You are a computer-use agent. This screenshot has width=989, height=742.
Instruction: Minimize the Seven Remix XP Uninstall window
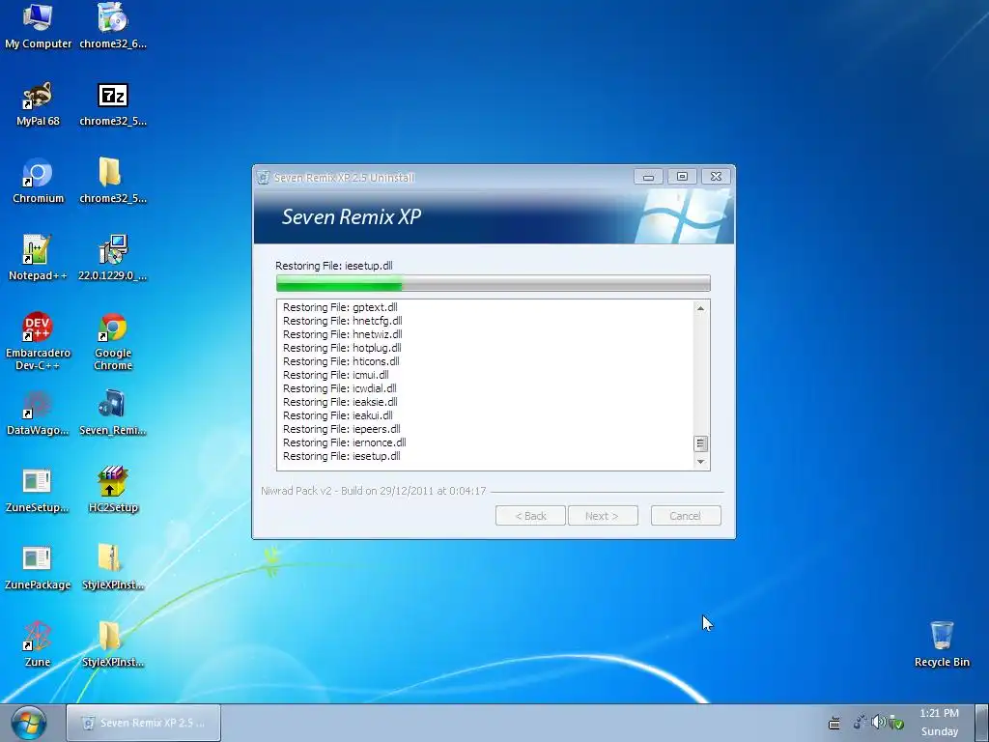[648, 177]
